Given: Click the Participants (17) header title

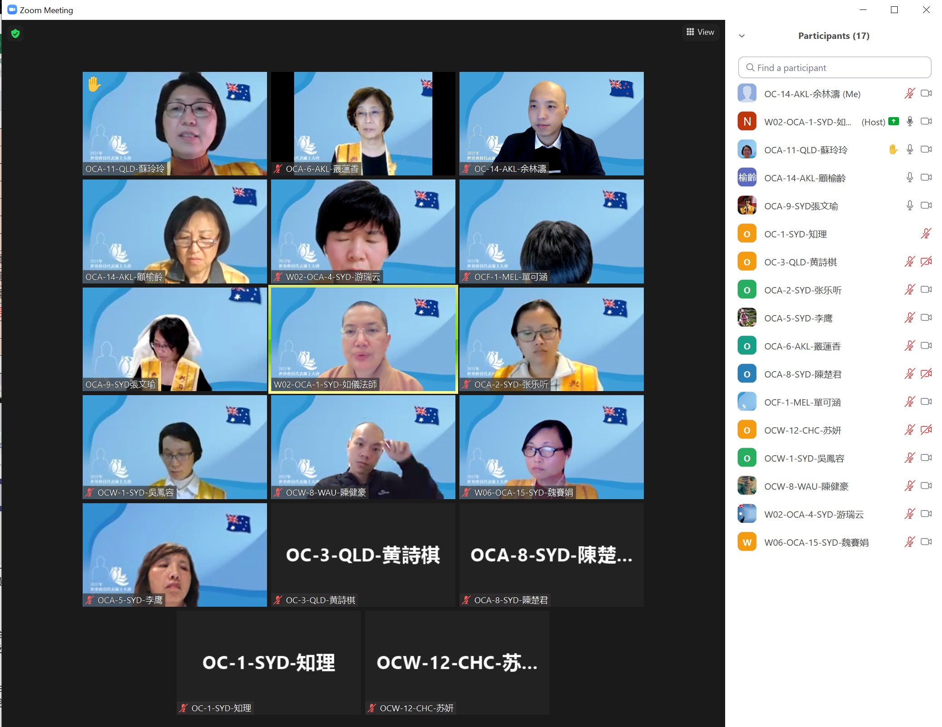Looking at the screenshot, I should 833,36.
